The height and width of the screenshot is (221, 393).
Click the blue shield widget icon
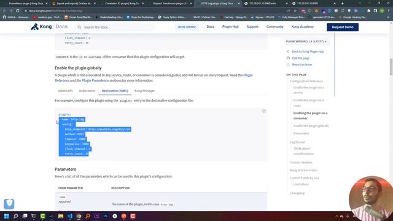click(9, 204)
